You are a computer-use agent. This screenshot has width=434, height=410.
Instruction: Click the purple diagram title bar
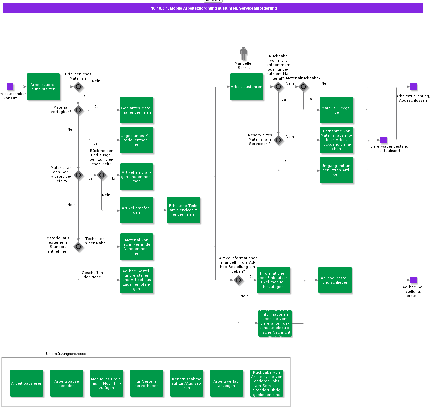(x=213, y=8)
